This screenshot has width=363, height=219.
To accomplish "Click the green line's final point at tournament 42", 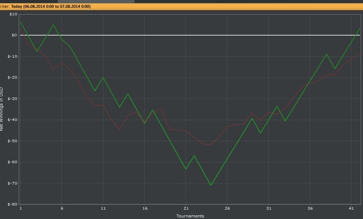I will point(359,29).
